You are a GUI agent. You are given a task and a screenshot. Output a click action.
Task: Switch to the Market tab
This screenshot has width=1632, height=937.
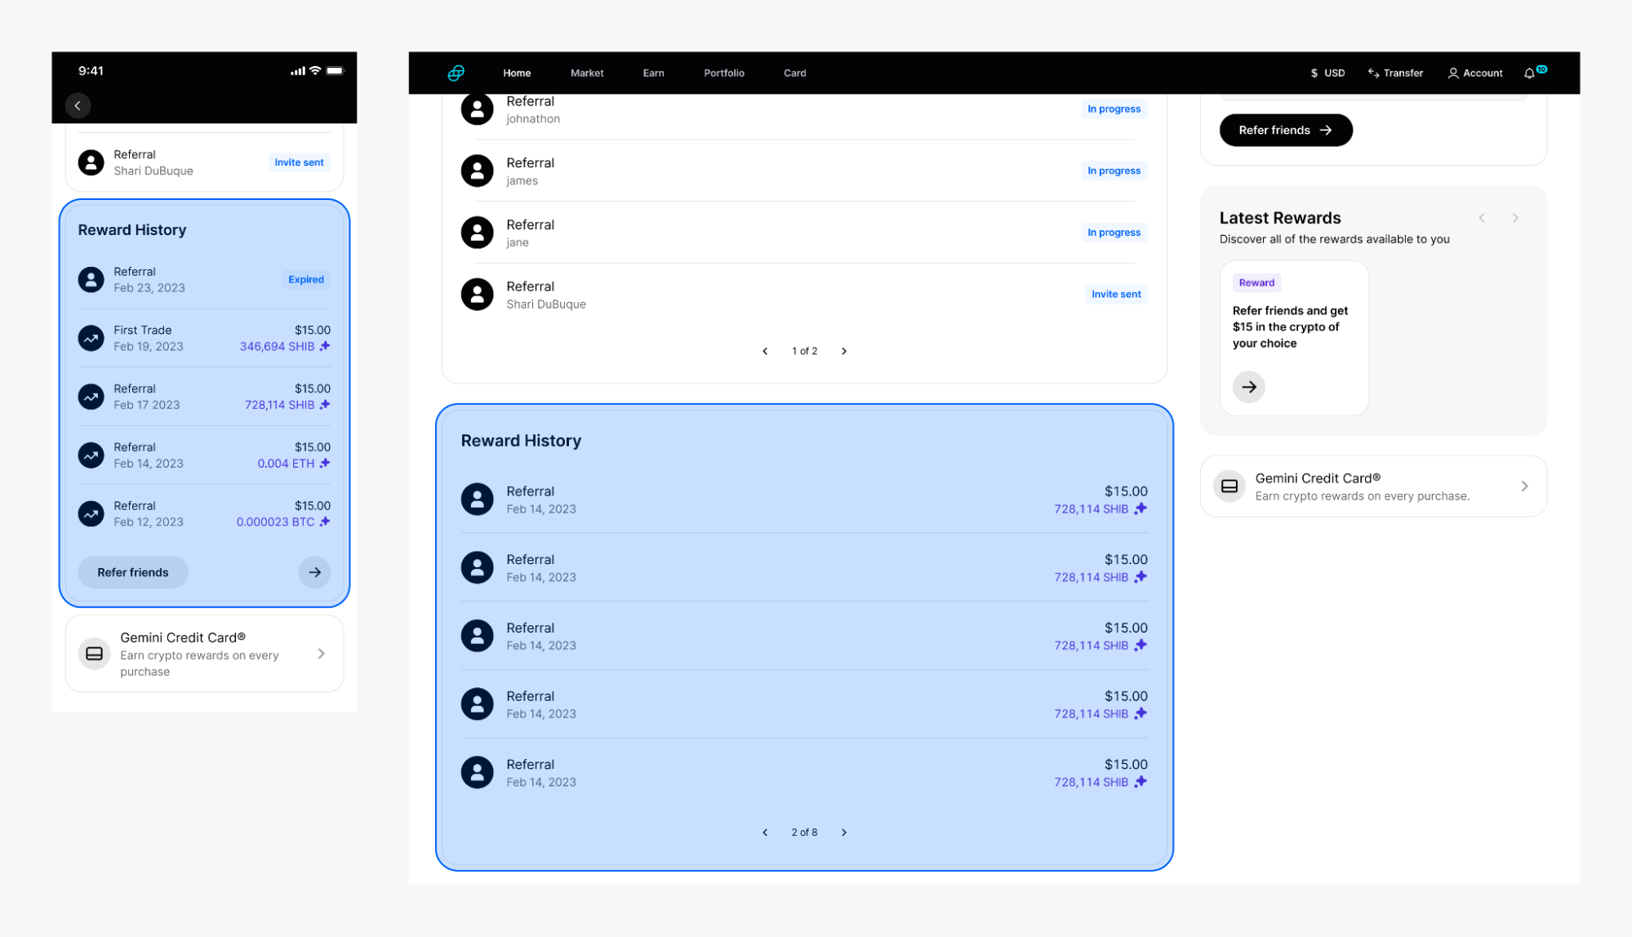click(x=587, y=73)
